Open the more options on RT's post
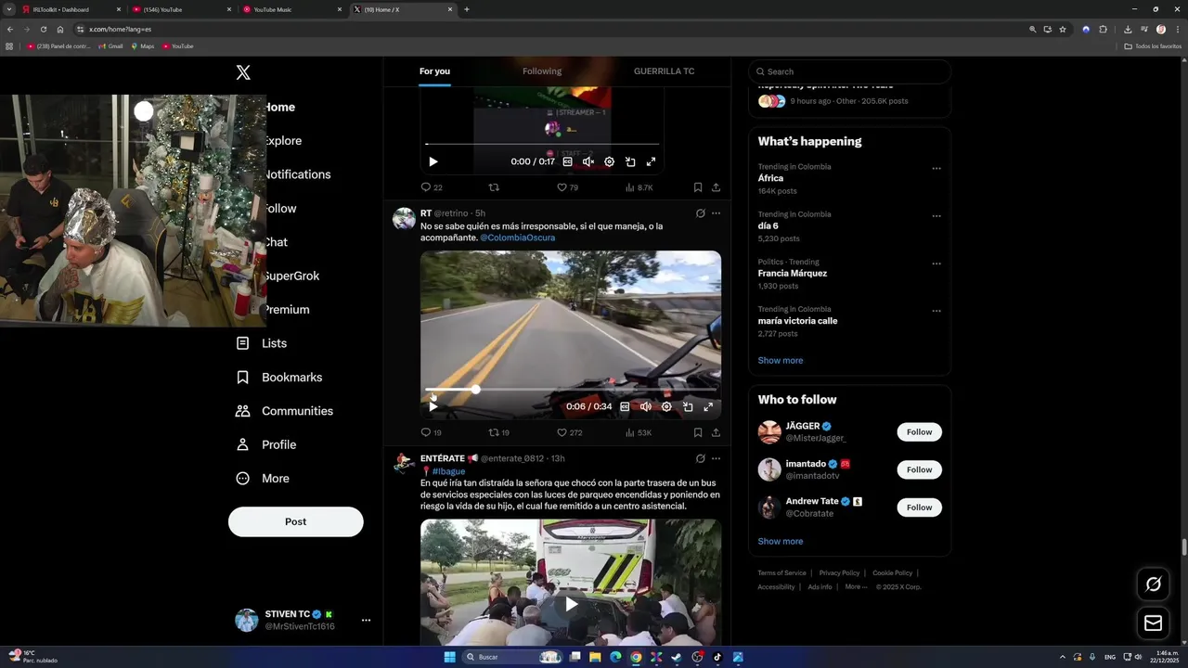1188x668 pixels. [x=716, y=213]
